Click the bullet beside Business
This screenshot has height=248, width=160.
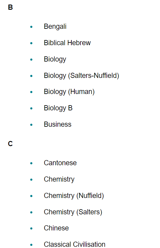[x=31, y=125]
